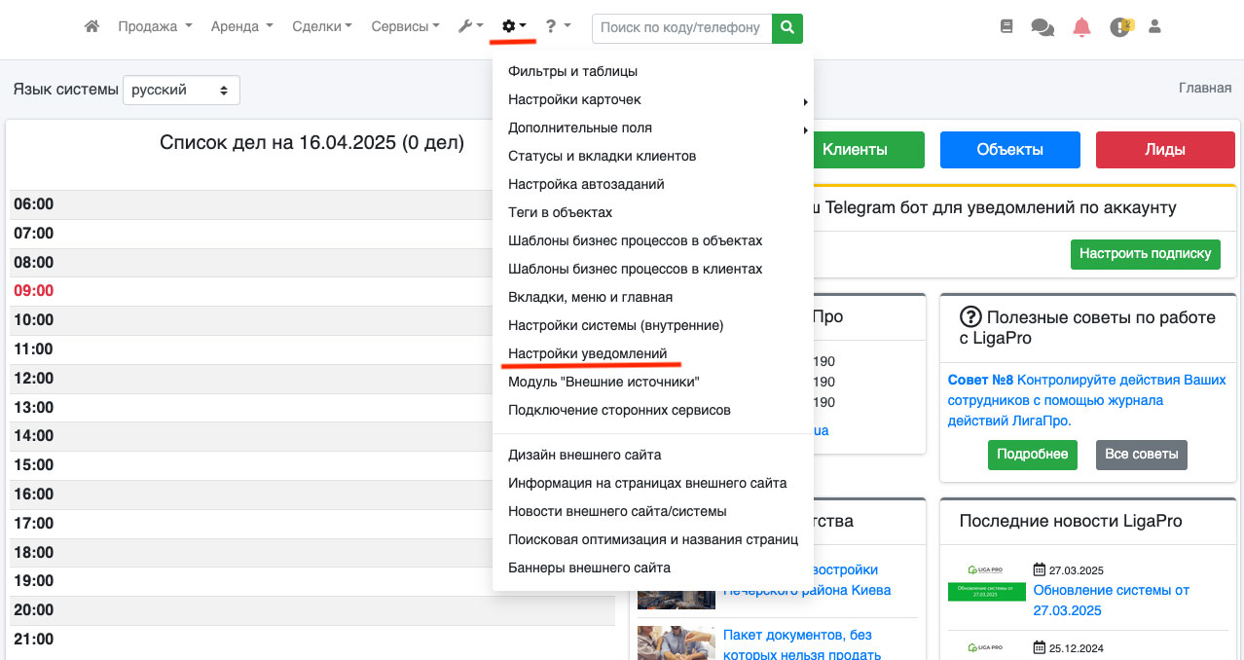Open the wrench tools menu
Screen dimensions: 1244x660
[x=470, y=27]
